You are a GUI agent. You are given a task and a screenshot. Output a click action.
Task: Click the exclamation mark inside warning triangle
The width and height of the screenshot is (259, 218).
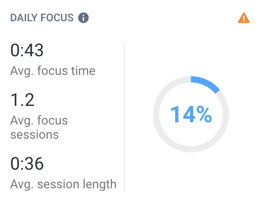(x=244, y=19)
